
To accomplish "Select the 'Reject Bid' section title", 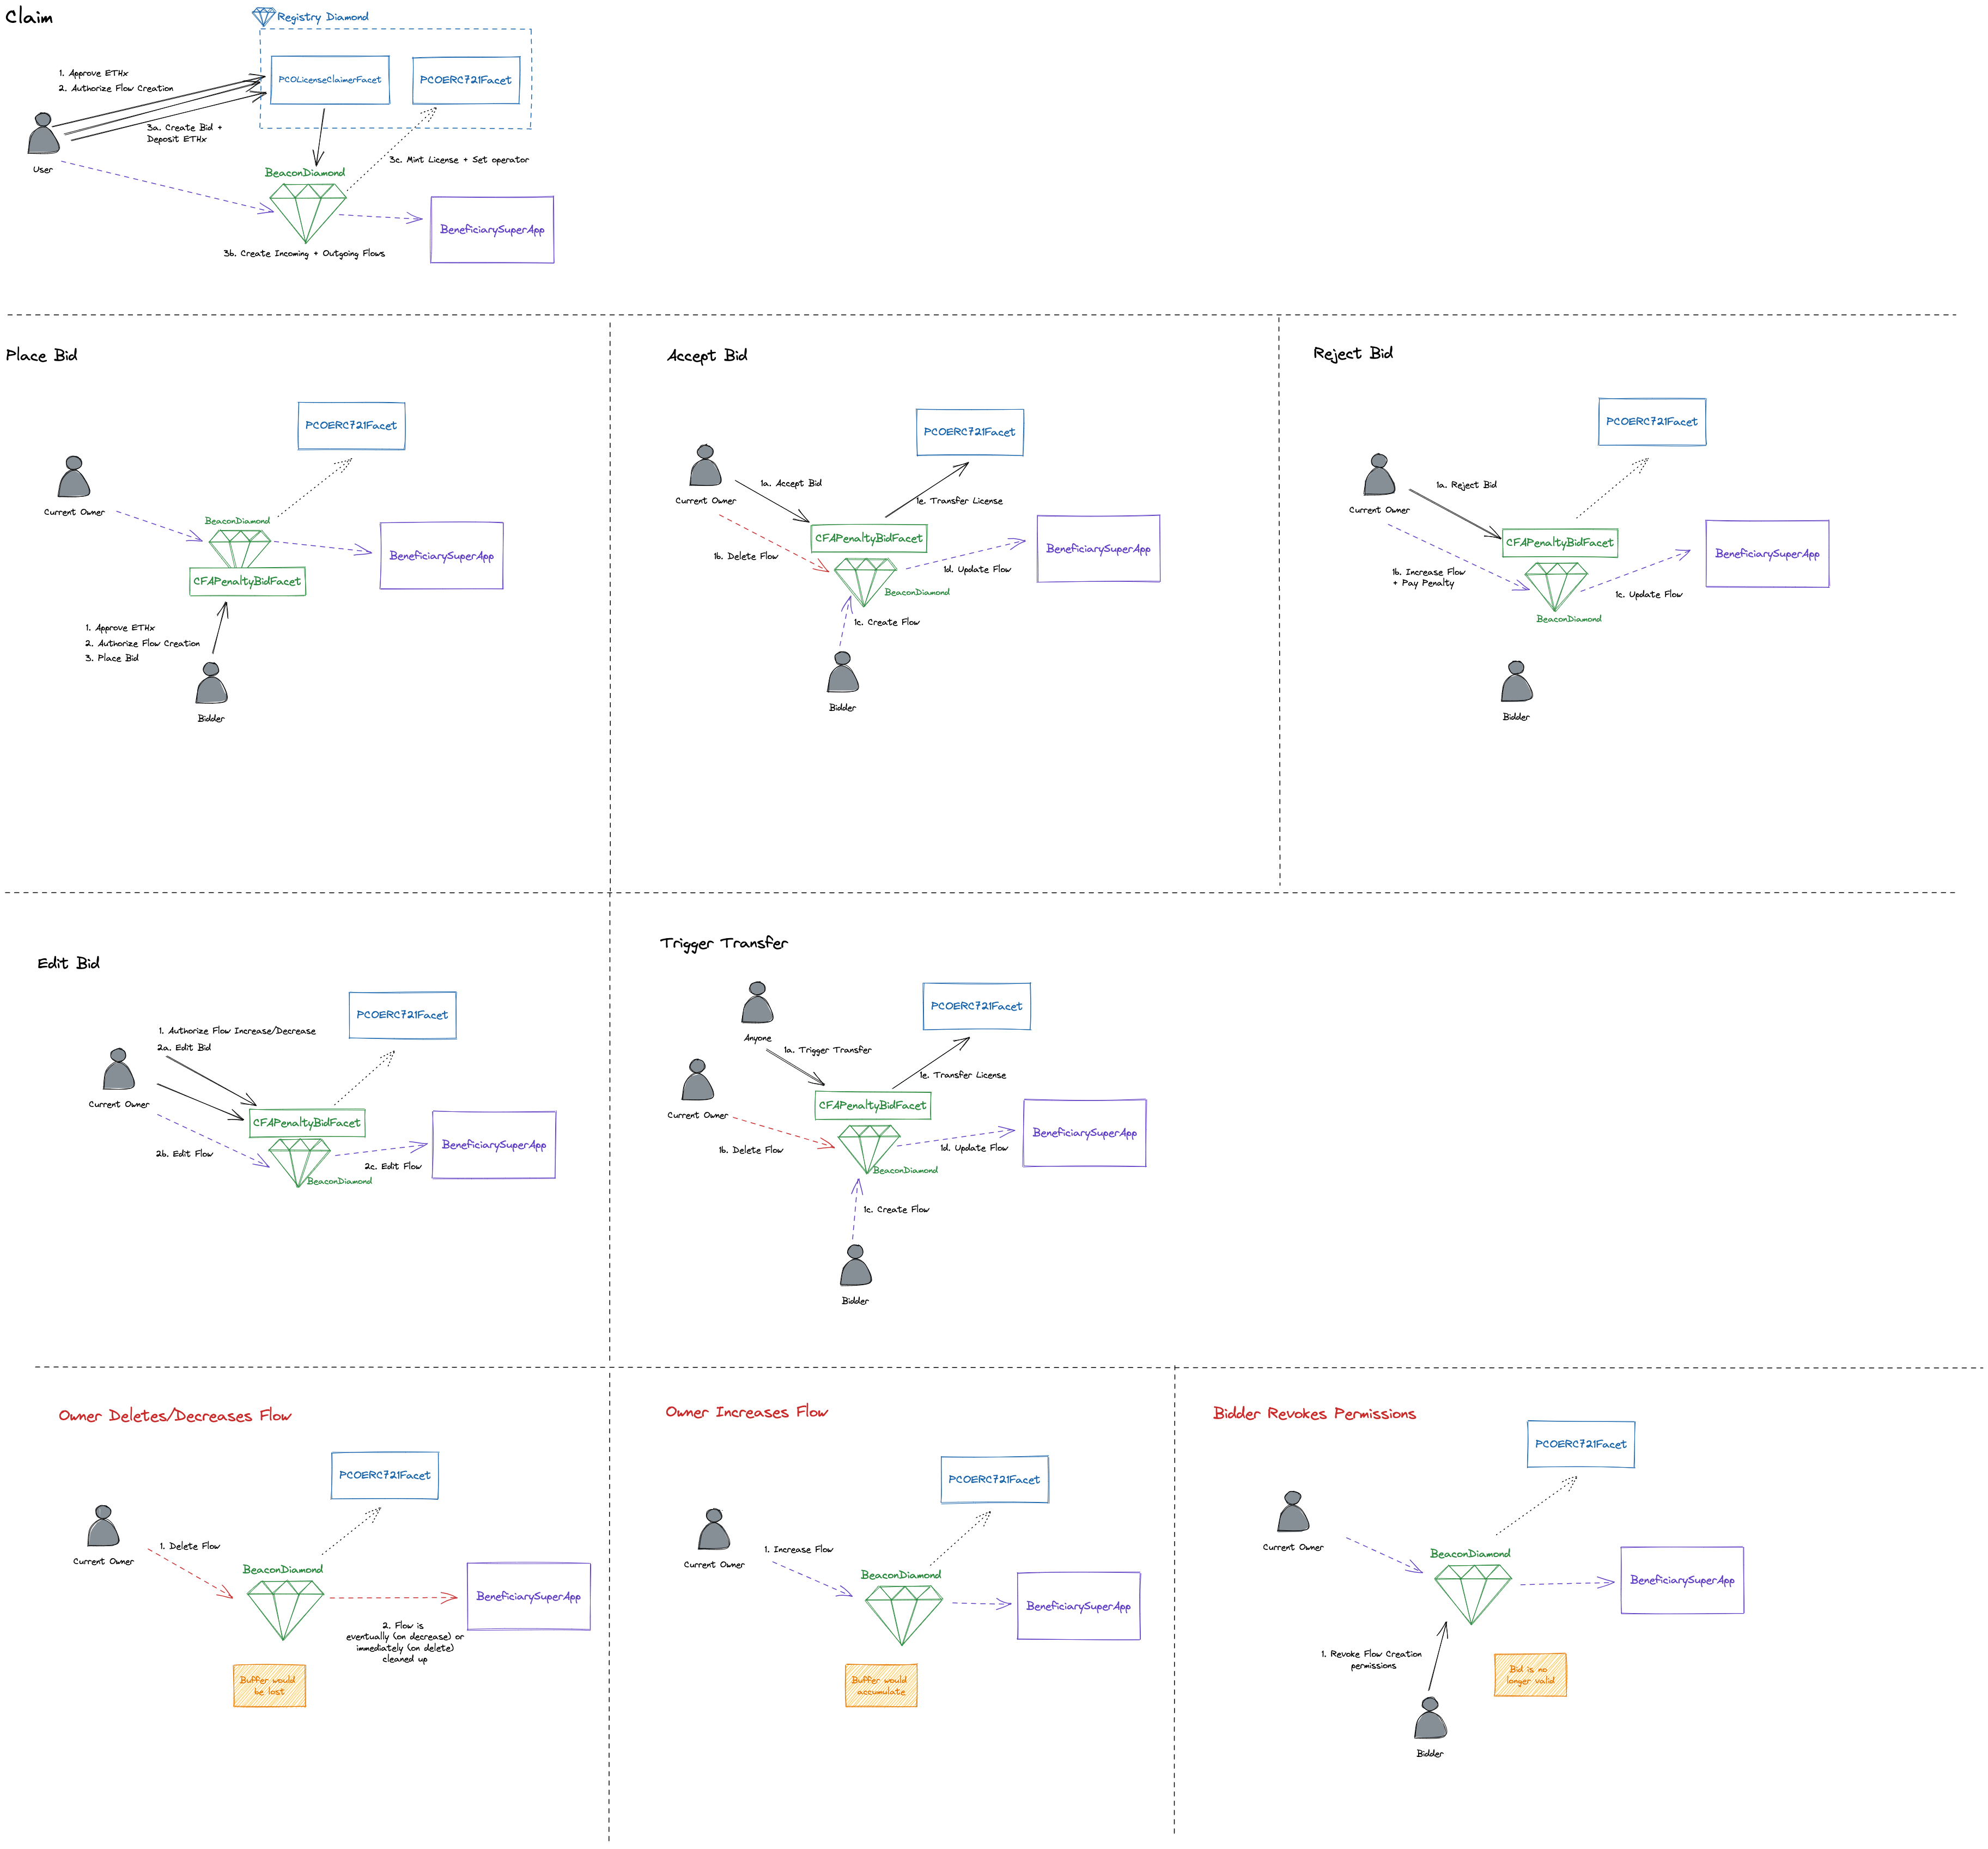I will (1352, 353).
